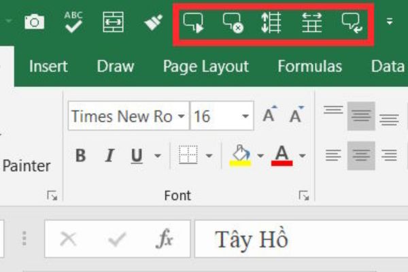
Task: Apply the yellow fill color
Action: (x=241, y=156)
